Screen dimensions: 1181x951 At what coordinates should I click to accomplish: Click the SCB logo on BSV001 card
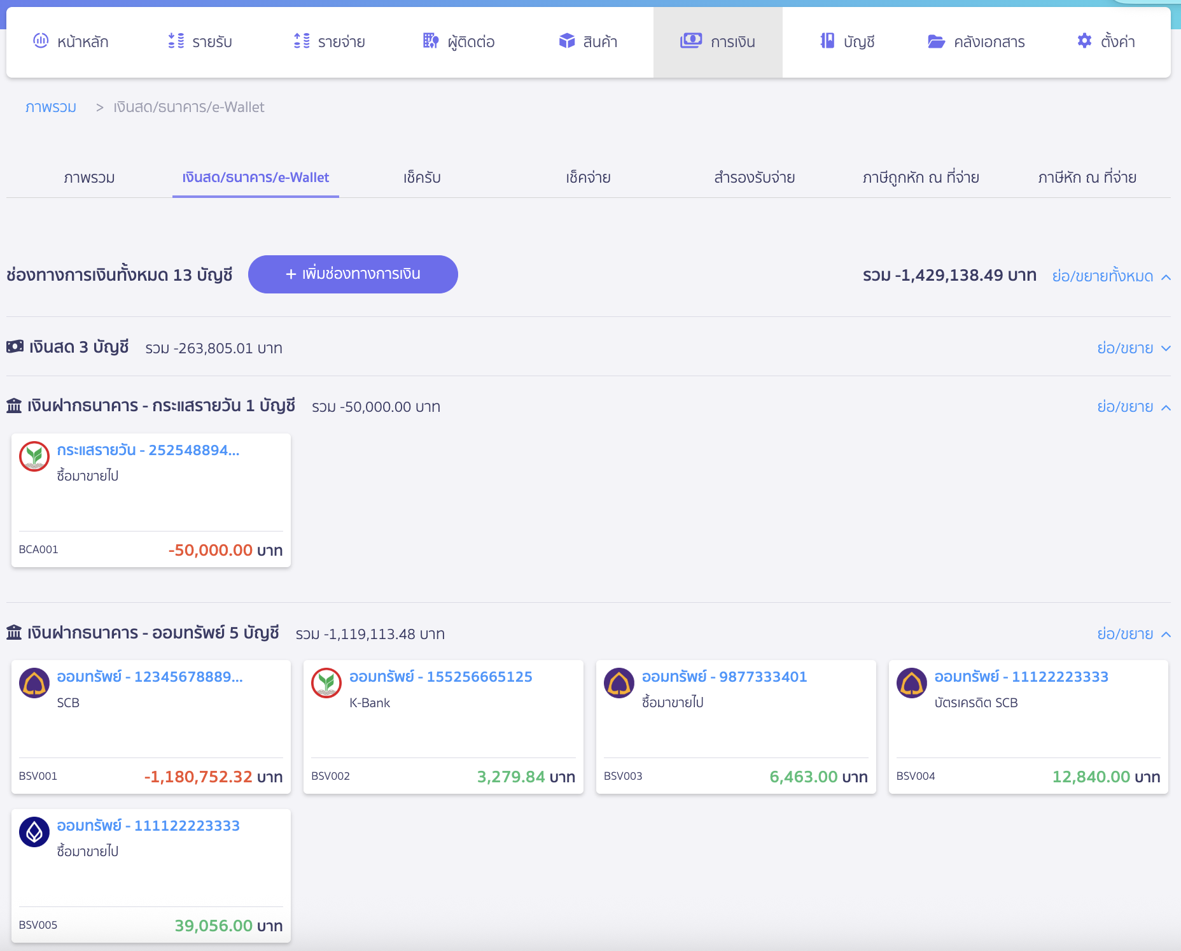[34, 683]
